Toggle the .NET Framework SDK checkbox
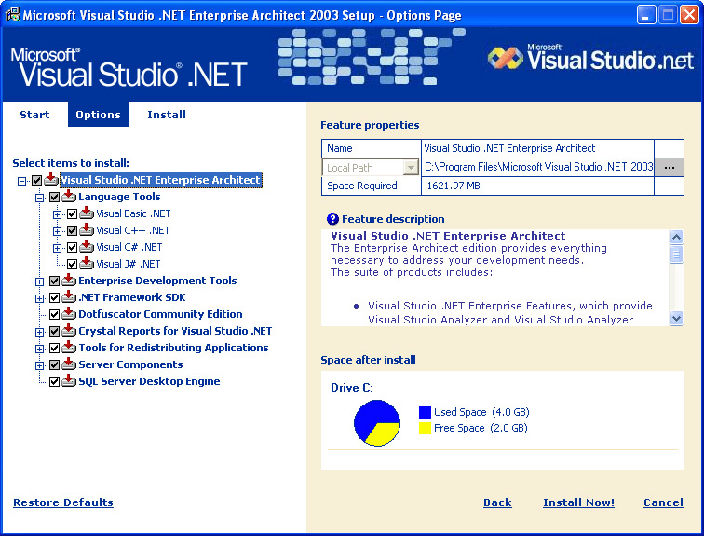 coord(54,298)
